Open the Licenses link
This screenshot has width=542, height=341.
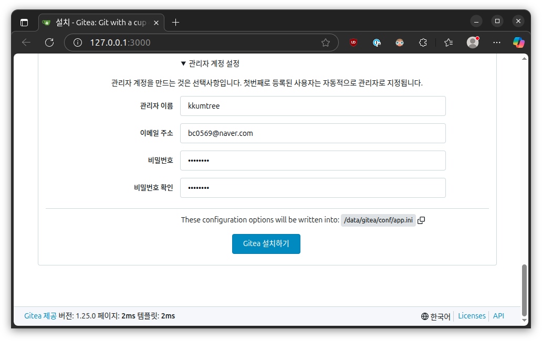click(472, 316)
